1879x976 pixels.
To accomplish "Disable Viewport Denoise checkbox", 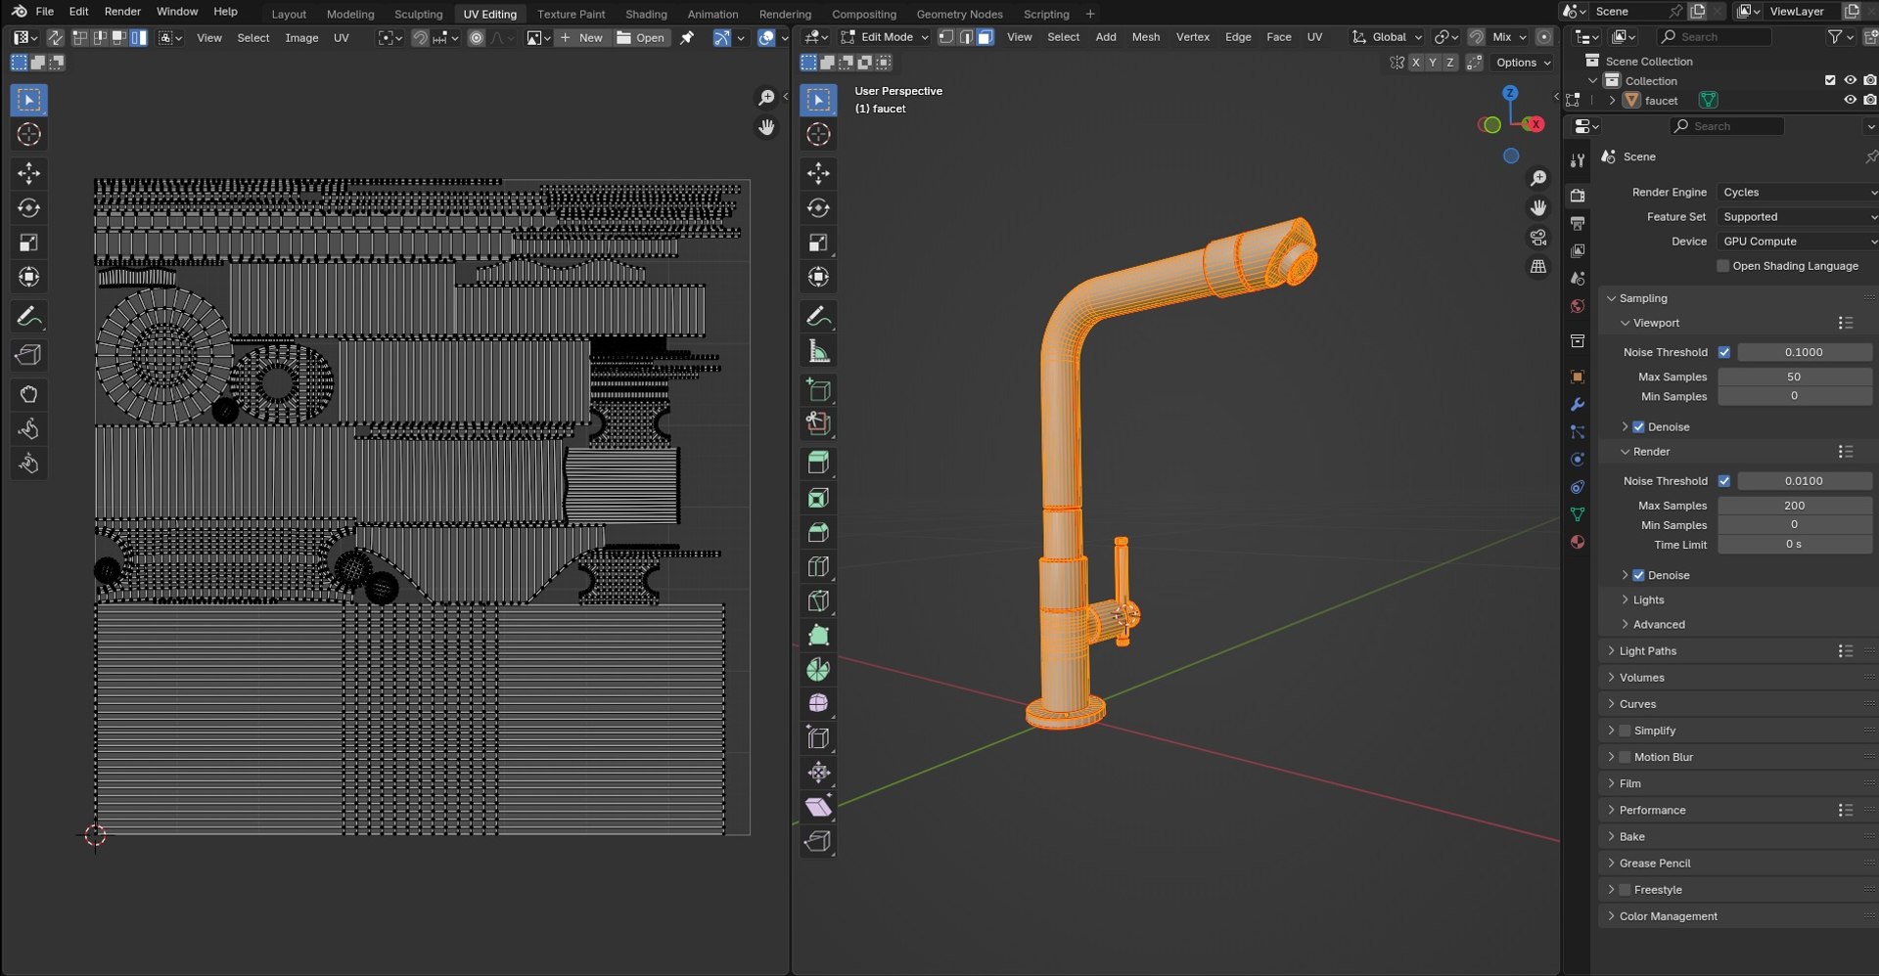I will [1638, 427].
